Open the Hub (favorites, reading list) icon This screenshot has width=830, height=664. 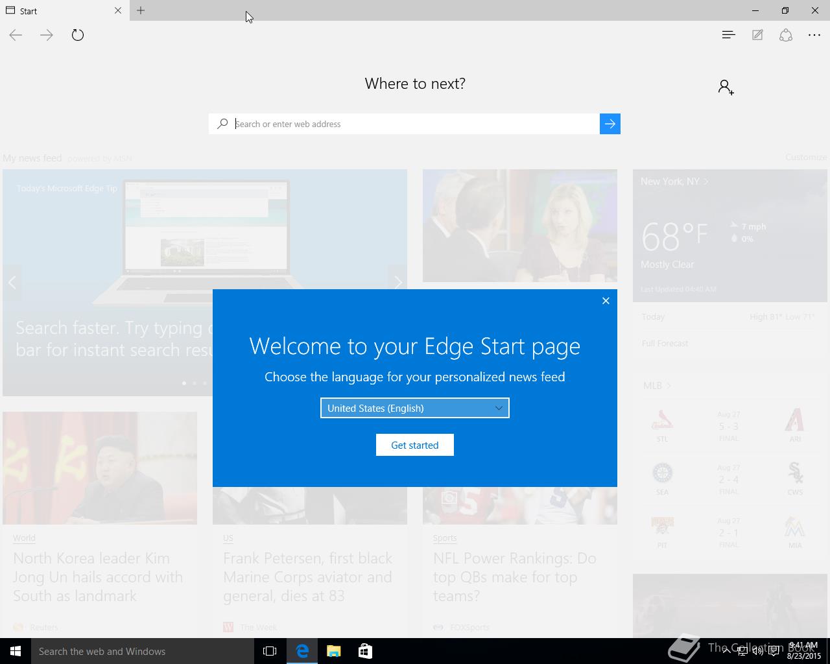pyautogui.click(x=728, y=35)
